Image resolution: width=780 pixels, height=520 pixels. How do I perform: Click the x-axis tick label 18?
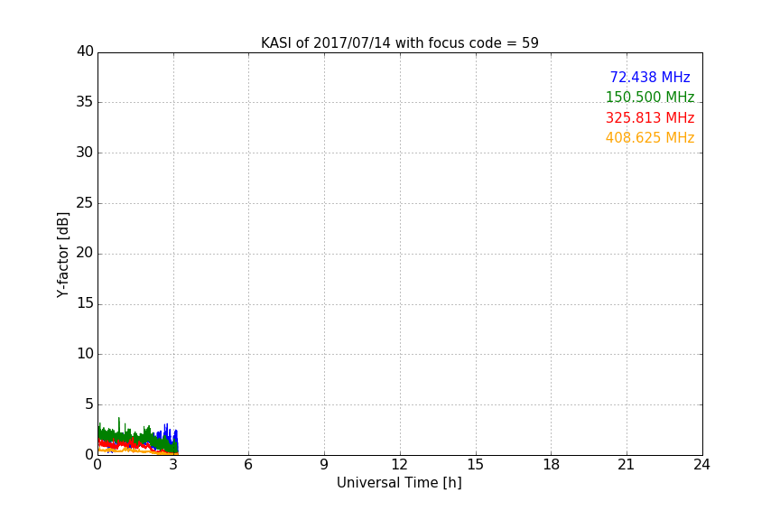pyautogui.click(x=551, y=465)
